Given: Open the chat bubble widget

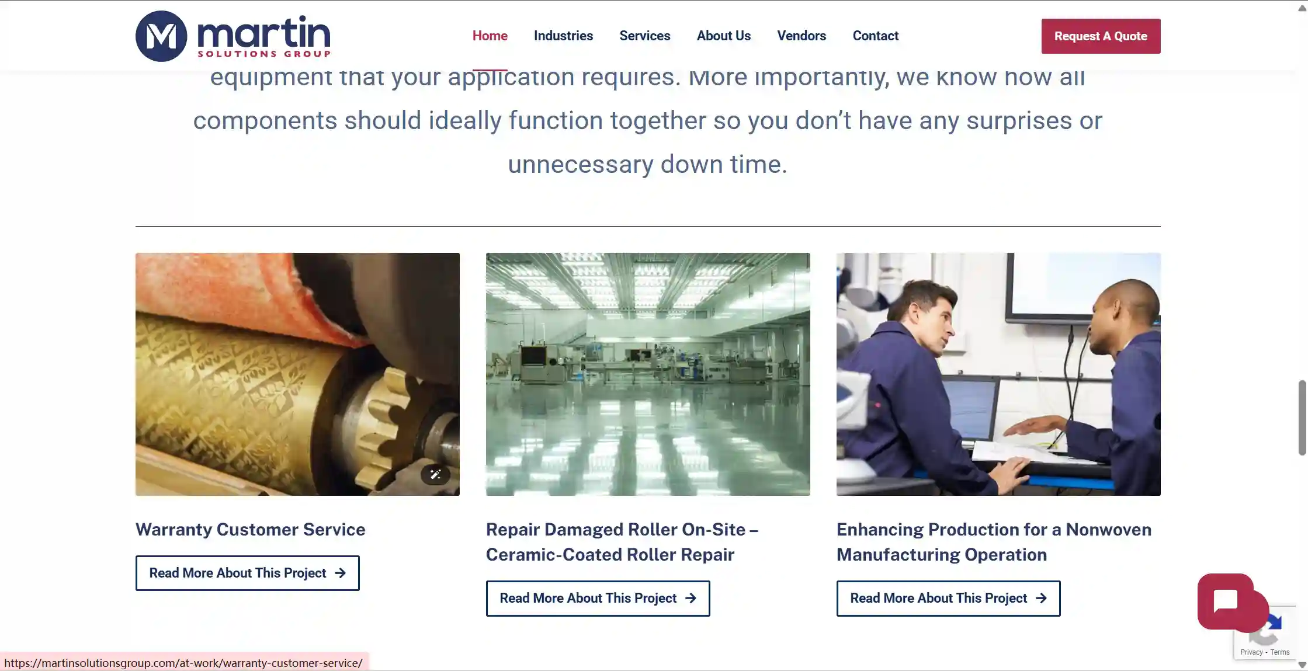Looking at the screenshot, I should pos(1226,601).
